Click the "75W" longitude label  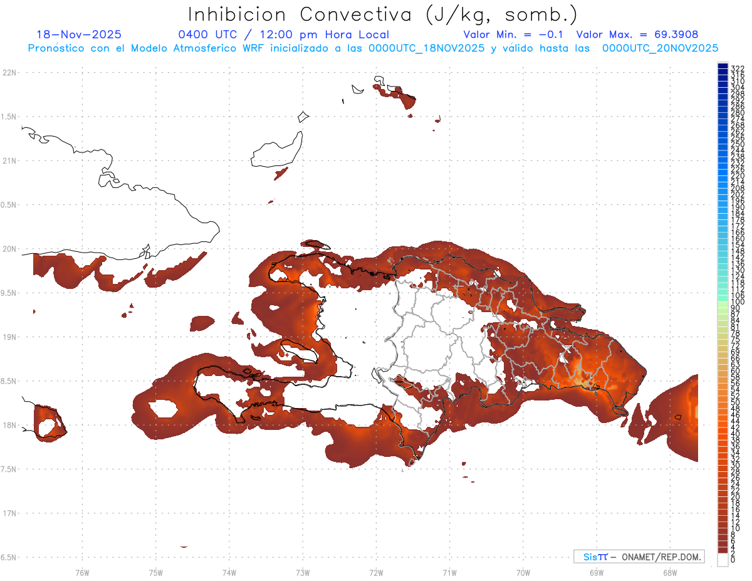pos(155,572)
